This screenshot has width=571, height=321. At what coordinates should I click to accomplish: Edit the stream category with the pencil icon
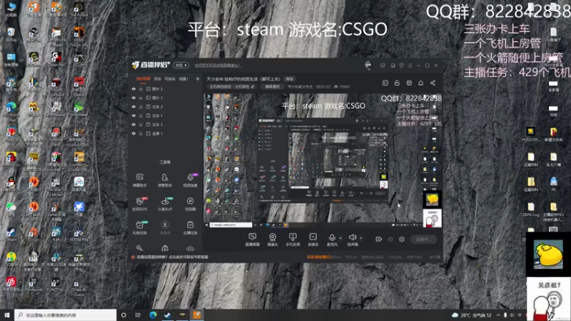point(253,86)
